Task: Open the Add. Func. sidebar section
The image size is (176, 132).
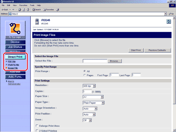Action: [15, 77]
